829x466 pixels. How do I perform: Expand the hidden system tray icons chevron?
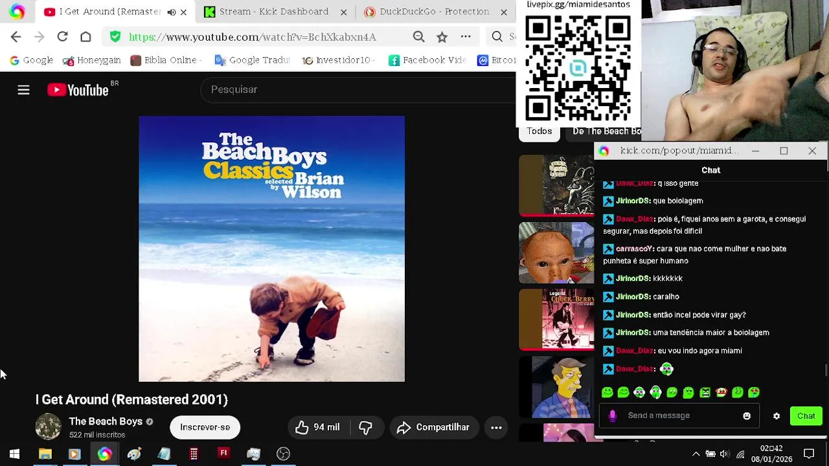click(696, 454)
